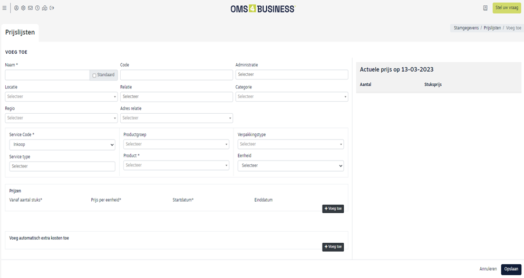Log out using the exit arrow icon
524x278 pixels.
pyautogui.click(x=52, y=8)
